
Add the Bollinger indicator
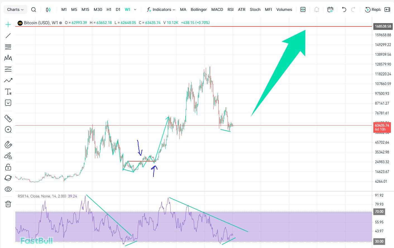pos(199,9)
